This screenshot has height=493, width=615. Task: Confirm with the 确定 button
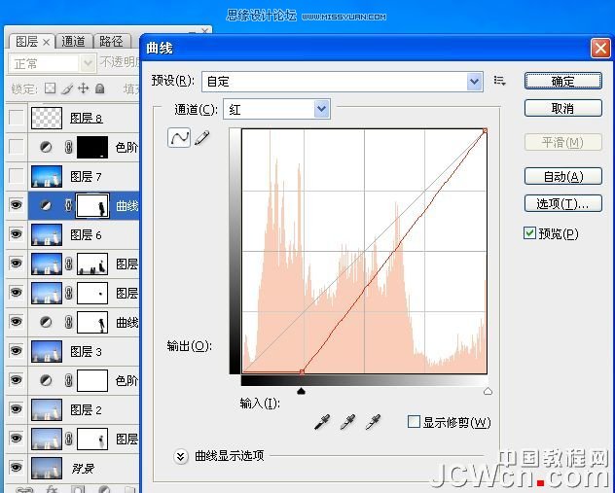click(562, 81)
